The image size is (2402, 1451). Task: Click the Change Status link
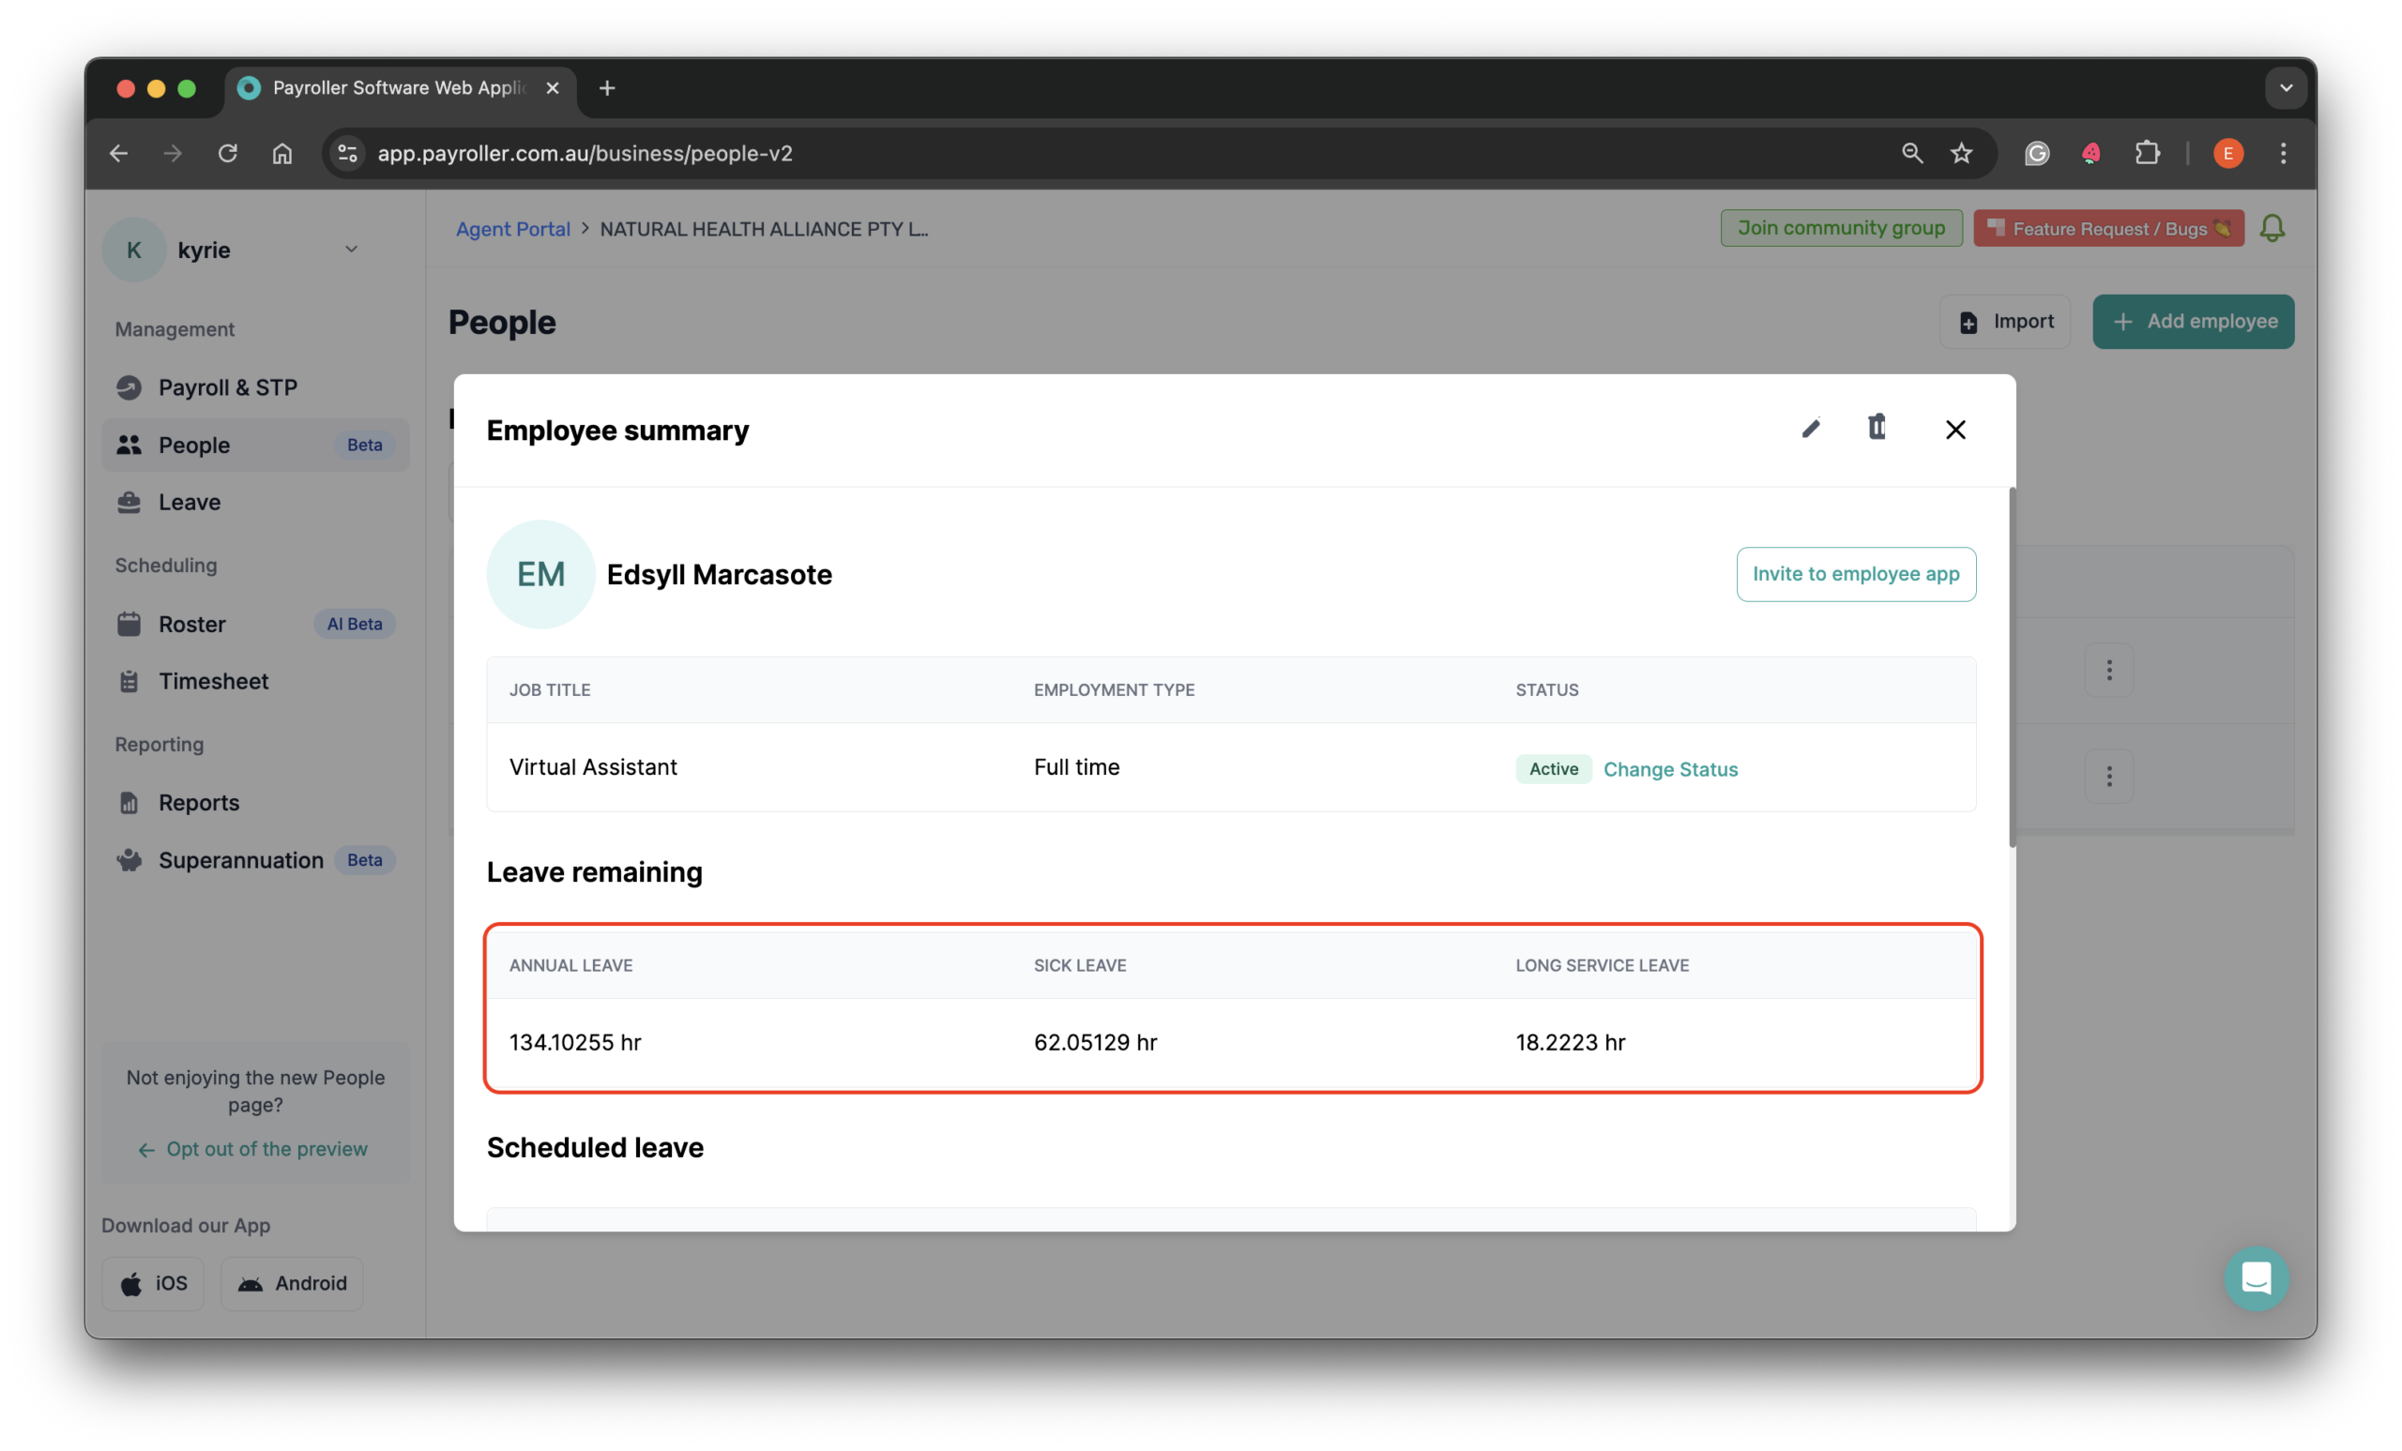(1670, 770)
